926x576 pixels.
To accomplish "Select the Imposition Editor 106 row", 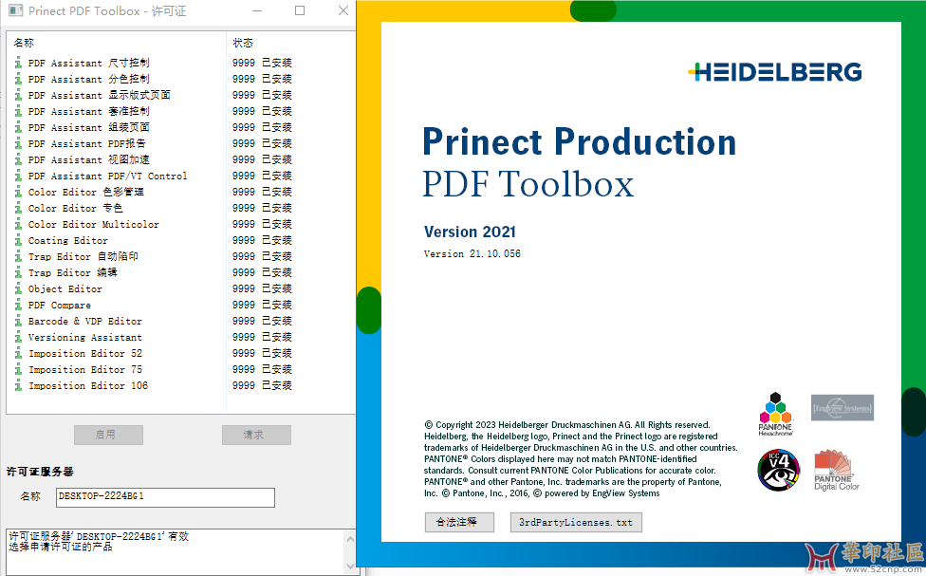I will coord(180,386).
